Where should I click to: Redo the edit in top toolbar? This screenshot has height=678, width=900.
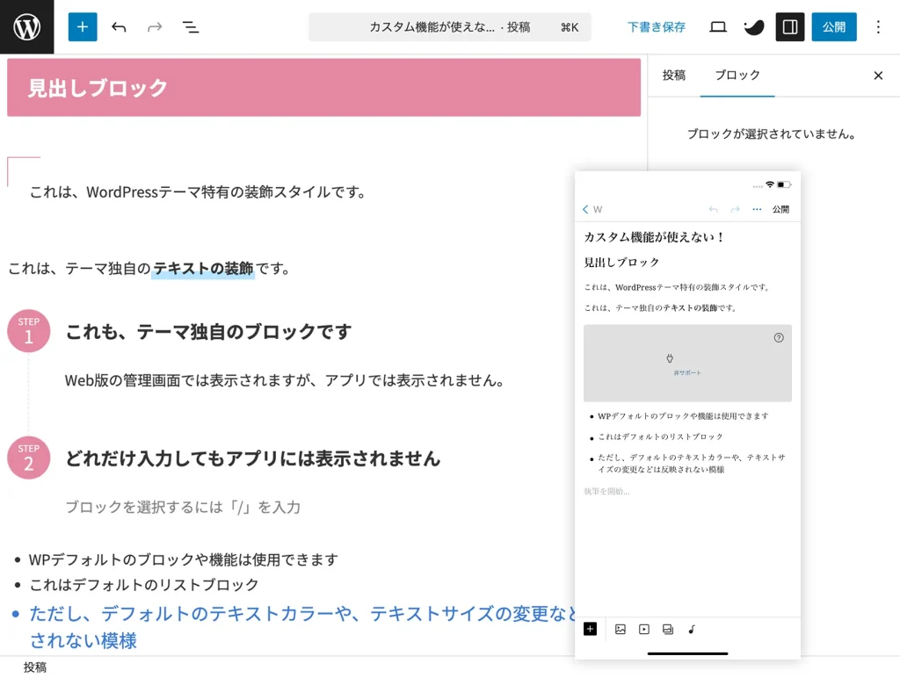155,27
